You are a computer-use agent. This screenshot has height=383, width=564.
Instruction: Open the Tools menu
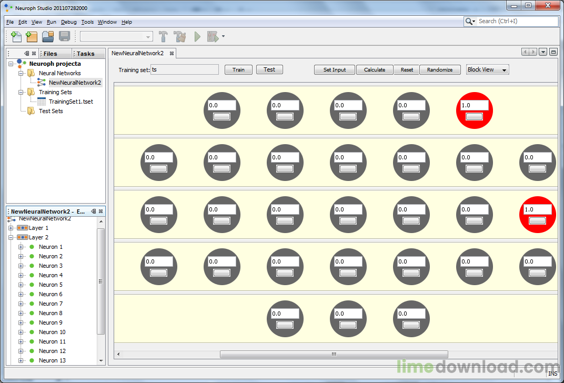[87, 22]
